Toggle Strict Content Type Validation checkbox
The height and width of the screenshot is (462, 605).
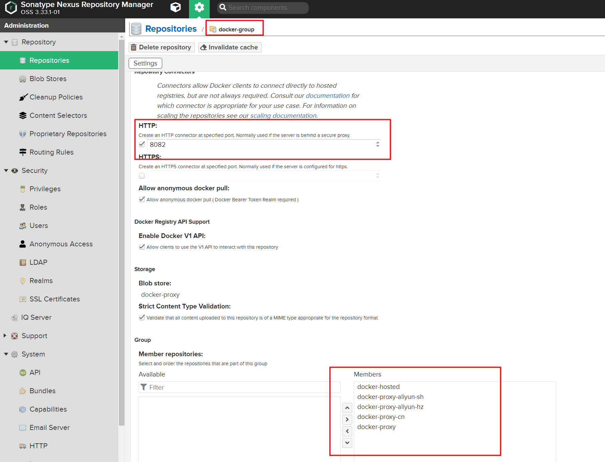142,317
